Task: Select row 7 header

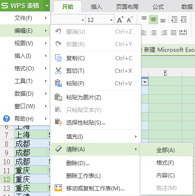Action: [x=7, y=135]
